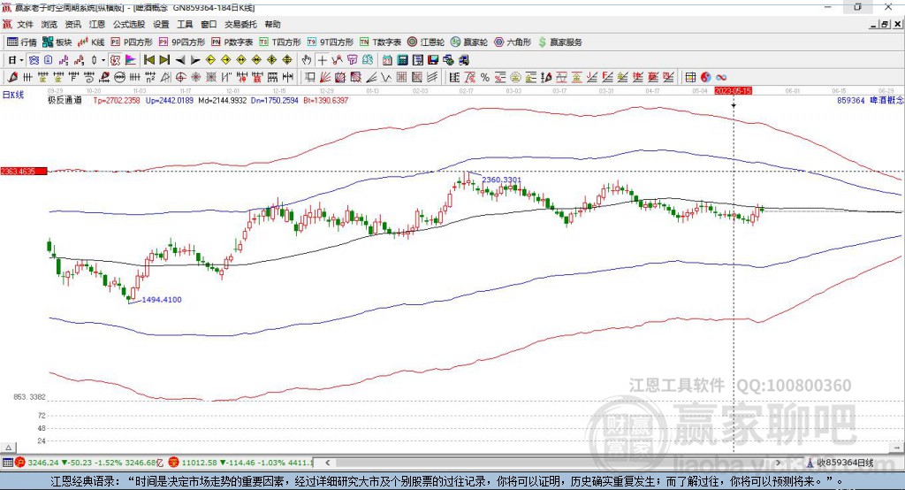
Task: Jump to first bar icon
Action: click(148, 60)
